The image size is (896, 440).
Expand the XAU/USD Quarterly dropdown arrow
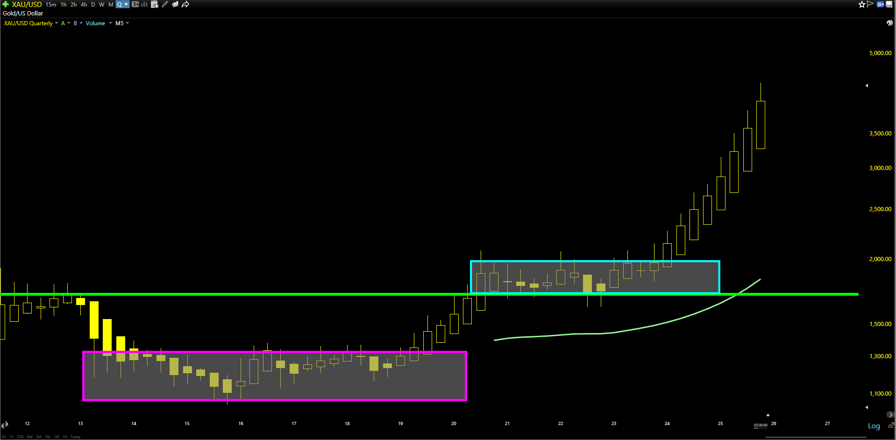coord(57,23)
